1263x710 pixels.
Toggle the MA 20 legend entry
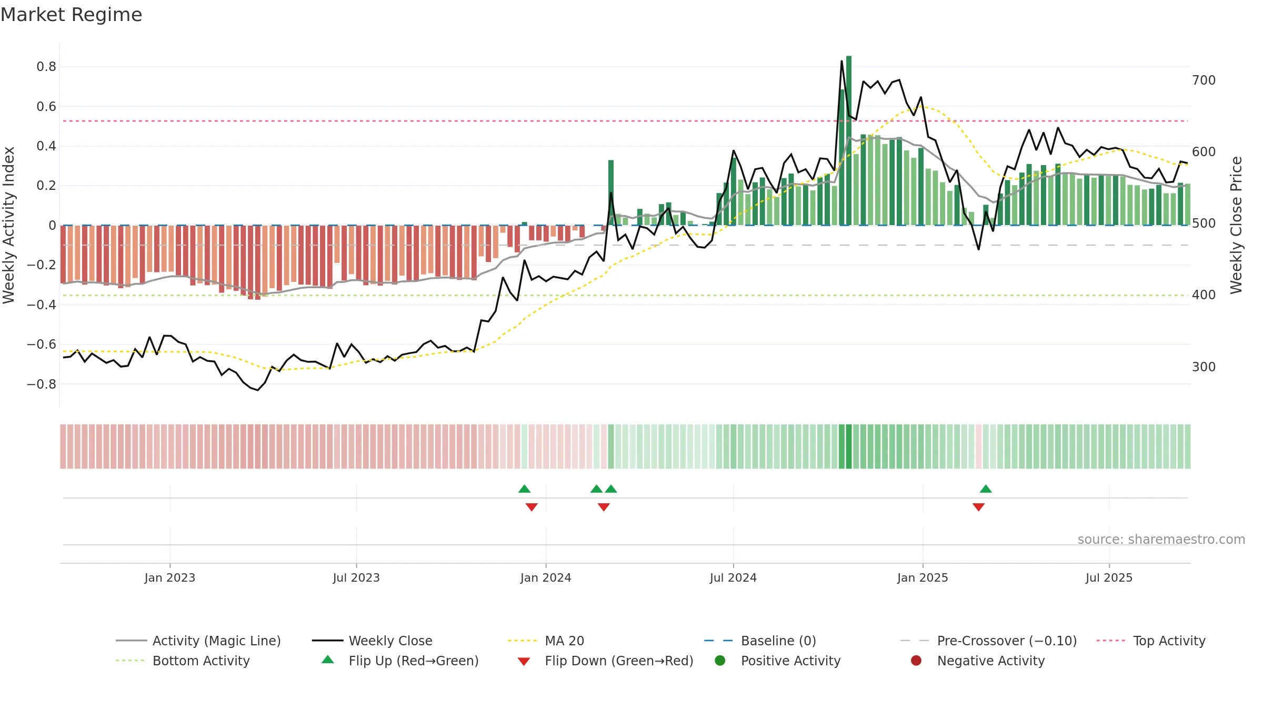coord(546,641)
